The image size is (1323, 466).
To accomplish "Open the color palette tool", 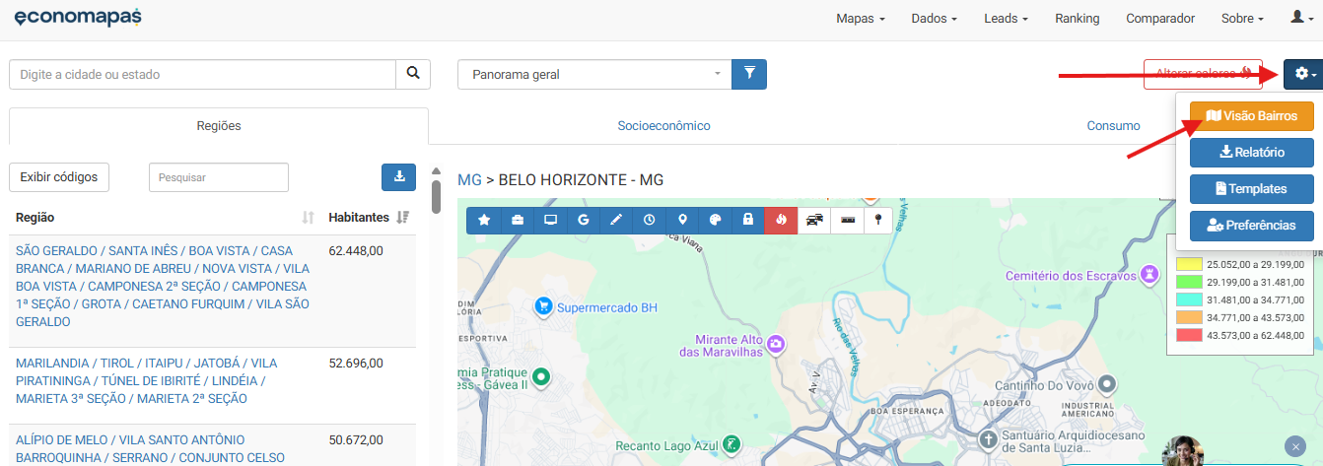I will [716, 220].
